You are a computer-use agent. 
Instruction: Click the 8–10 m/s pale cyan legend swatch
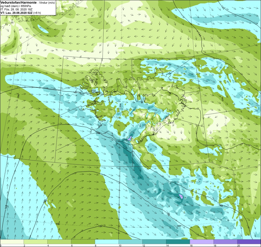tap(107, 242)
